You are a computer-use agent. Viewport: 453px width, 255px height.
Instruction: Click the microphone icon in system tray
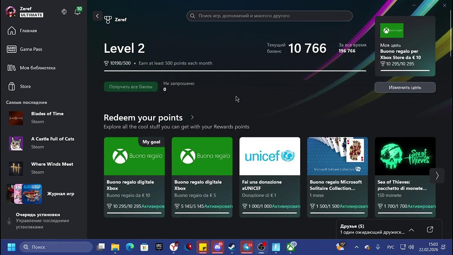pos(378,247)
